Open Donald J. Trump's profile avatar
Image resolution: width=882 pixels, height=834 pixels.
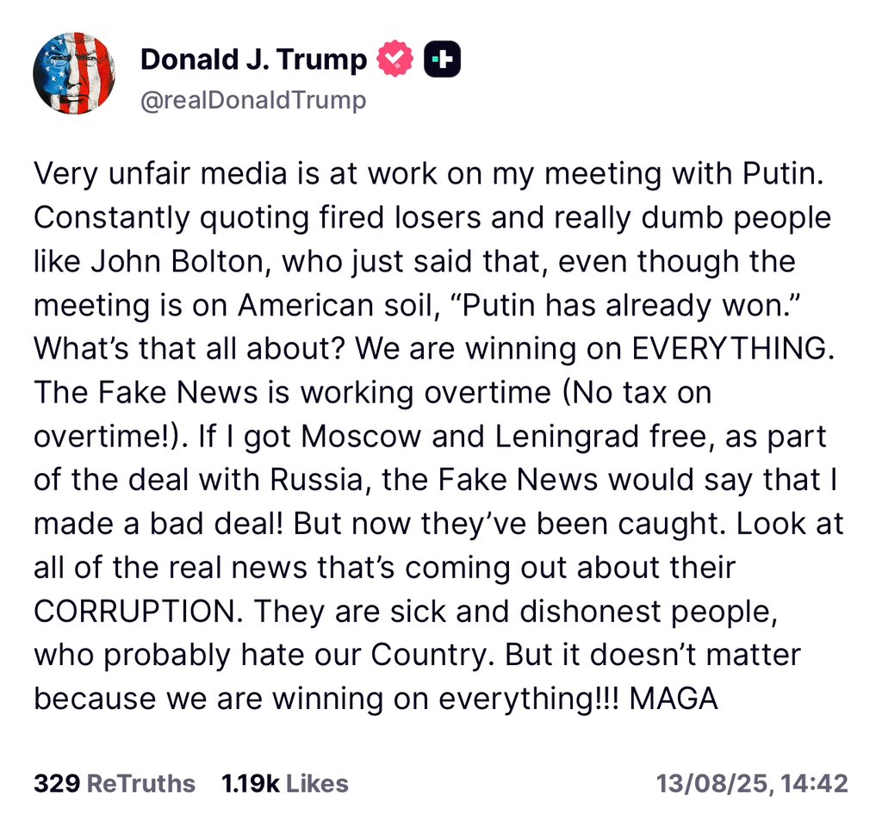click(74, 73)
